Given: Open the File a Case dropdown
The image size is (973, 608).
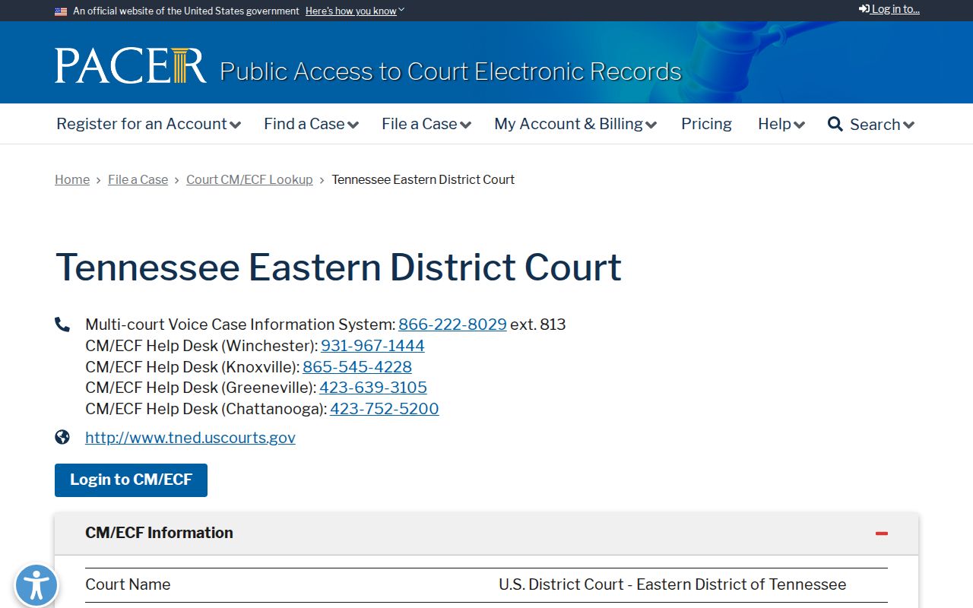Looking at the screenshot, I should 426,124.
